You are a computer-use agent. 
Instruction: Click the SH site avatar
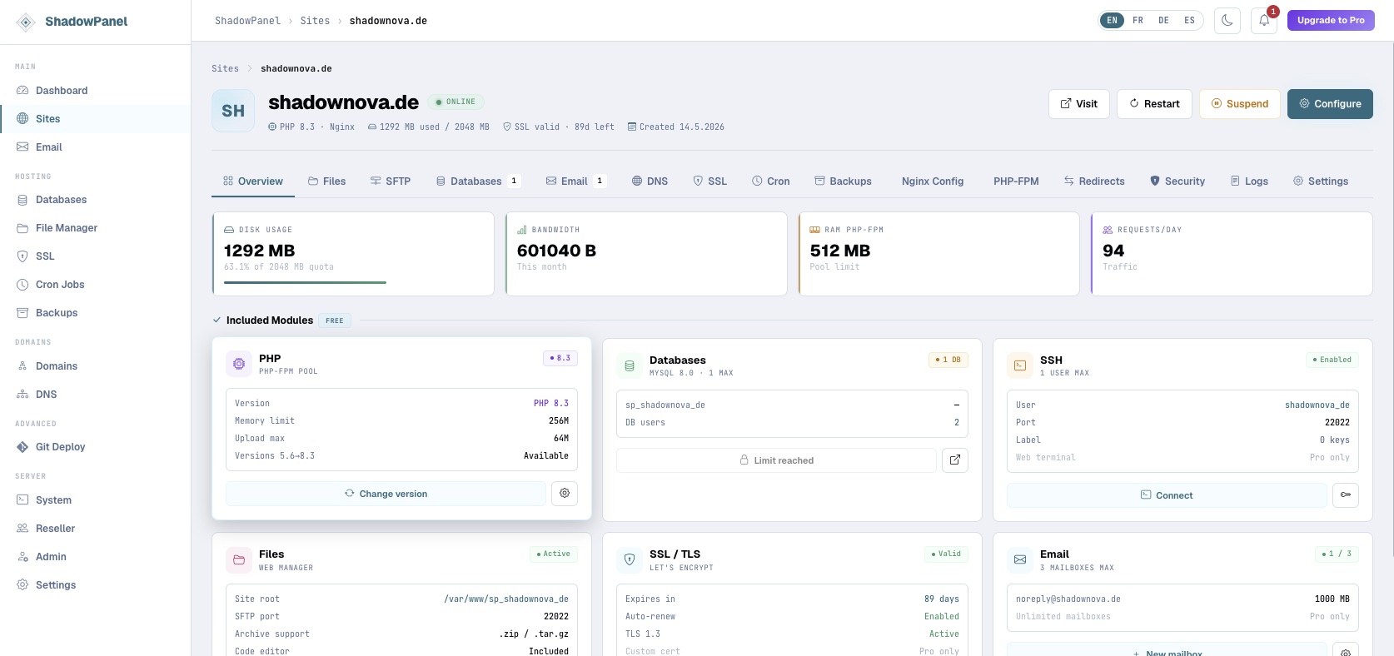click(x=233, y=111)
